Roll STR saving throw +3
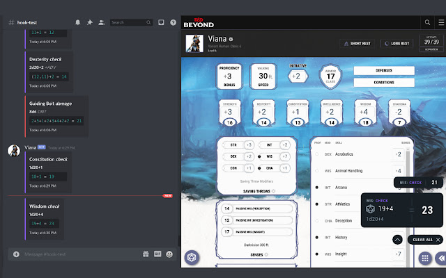Image resolution: width=446 pixels, height=278 pixels. coord(249,145)
